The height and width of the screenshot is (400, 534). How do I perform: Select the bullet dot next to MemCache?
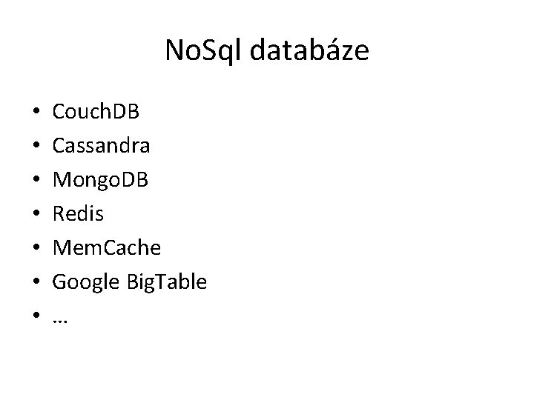click(x=36, y=247)
